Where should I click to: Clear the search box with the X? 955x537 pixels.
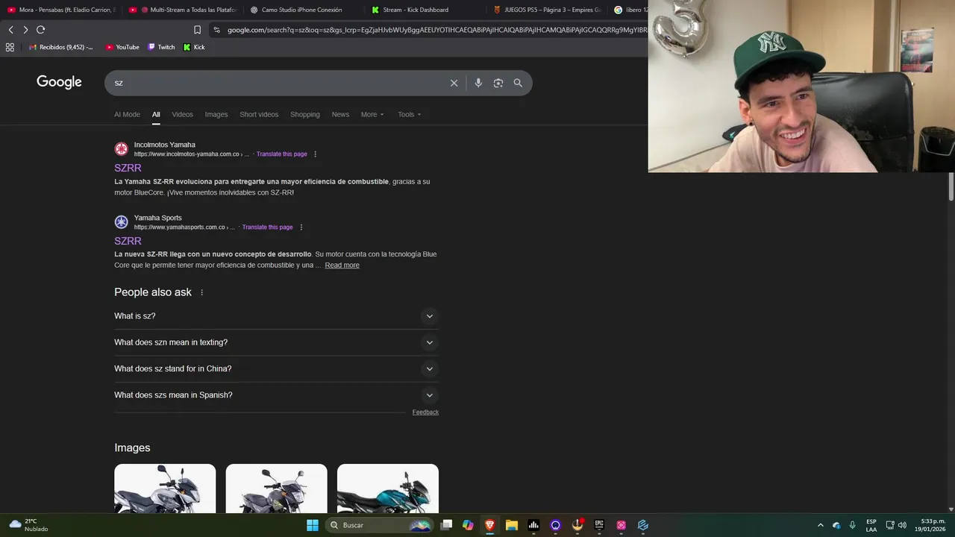point(454,83)
